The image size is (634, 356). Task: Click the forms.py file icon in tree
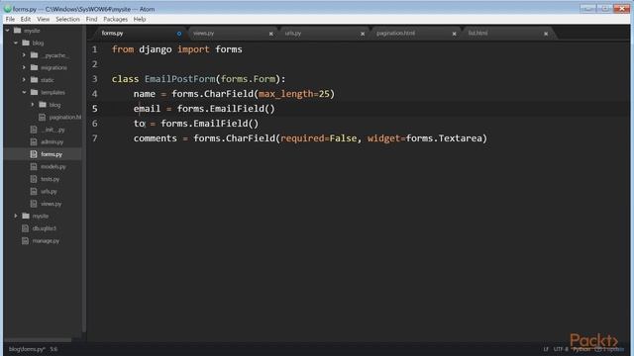pyautogui.click(x=34, y=154)
